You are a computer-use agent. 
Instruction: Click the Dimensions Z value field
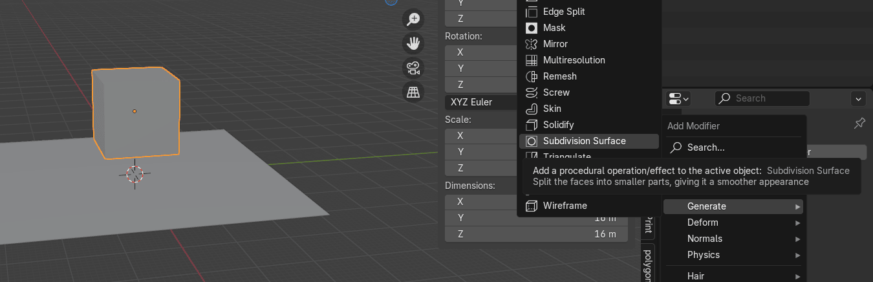click(x=537, y=234)
